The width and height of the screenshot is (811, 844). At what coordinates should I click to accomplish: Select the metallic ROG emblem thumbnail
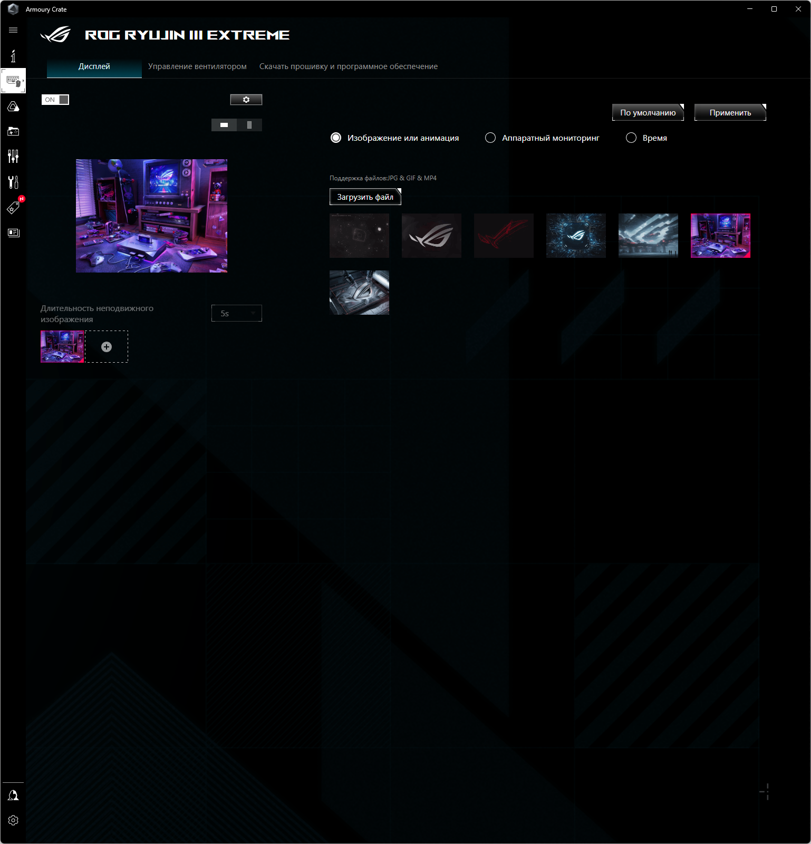[x=360, y=293]
